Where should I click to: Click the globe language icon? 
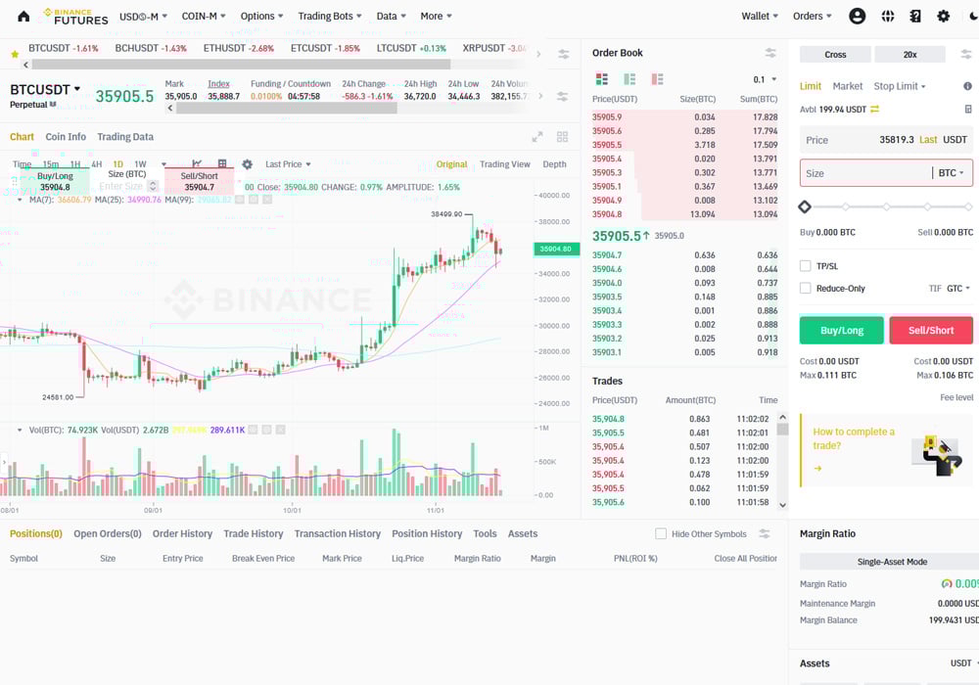(x=888, y=17)
